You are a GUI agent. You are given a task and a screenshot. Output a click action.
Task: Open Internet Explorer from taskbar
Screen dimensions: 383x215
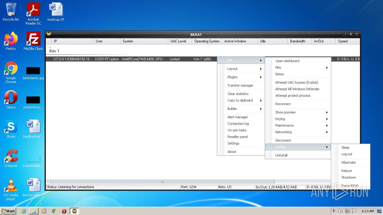24,211
